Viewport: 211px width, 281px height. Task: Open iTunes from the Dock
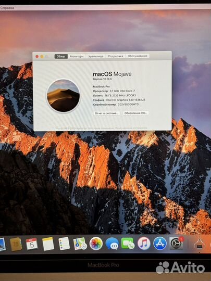pos(144,244)
